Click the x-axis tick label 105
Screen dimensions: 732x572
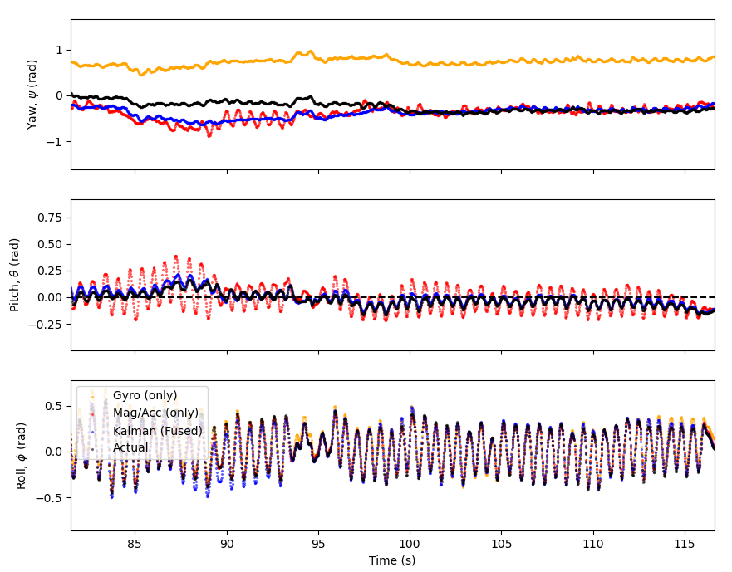(x=501, y=545)
